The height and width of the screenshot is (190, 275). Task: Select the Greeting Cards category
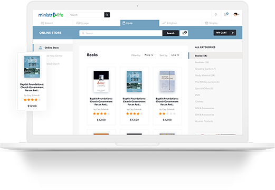coord(205,69)
